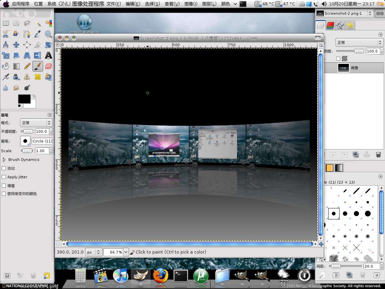Swap foreground and background colors

point(34,96)
